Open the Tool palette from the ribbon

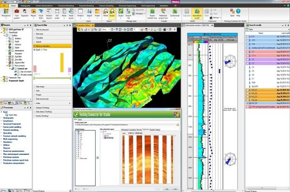point(17,13)
